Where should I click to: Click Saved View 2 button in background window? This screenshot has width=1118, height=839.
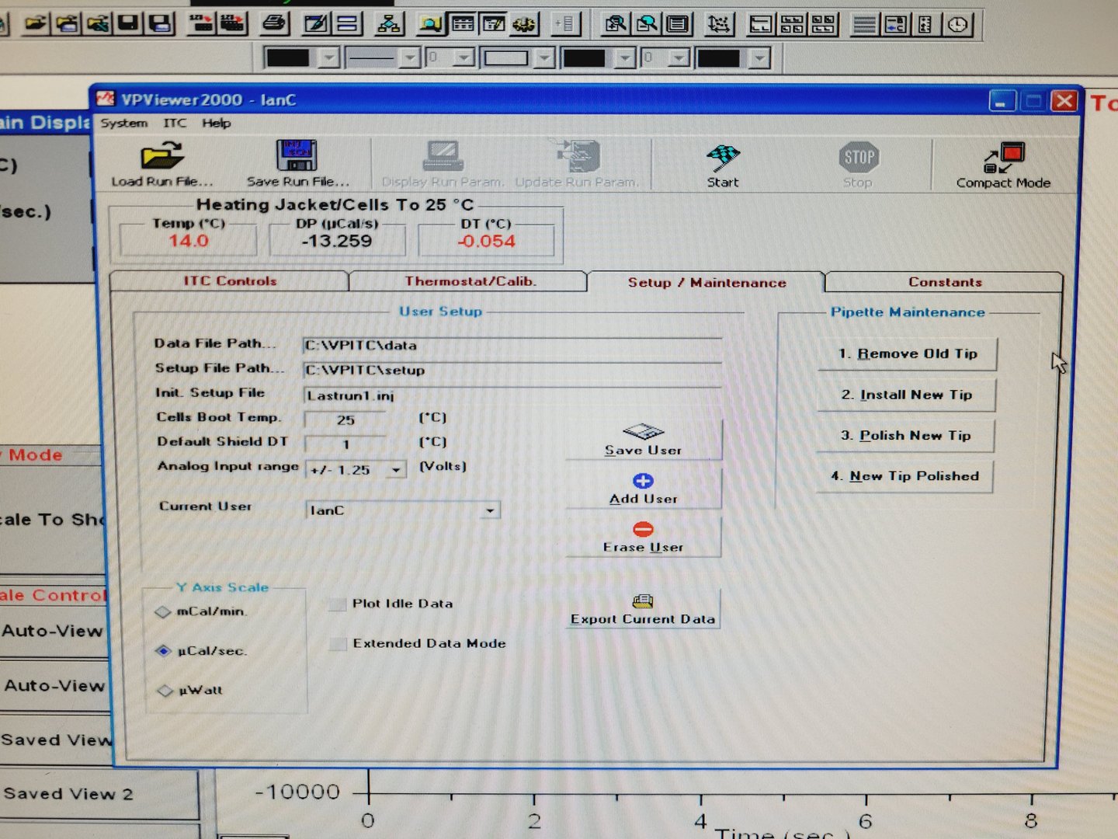coord(98,794)
